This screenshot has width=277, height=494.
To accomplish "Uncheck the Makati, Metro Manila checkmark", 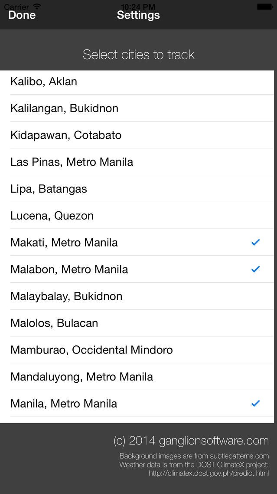I will click(255, 242).
